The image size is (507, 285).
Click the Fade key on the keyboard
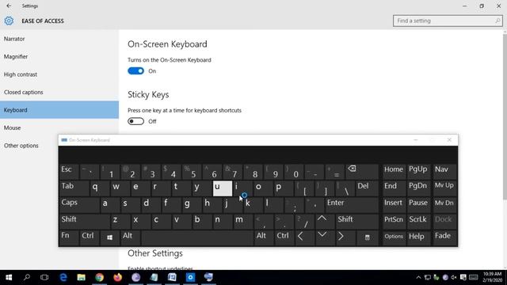[444, 237]
